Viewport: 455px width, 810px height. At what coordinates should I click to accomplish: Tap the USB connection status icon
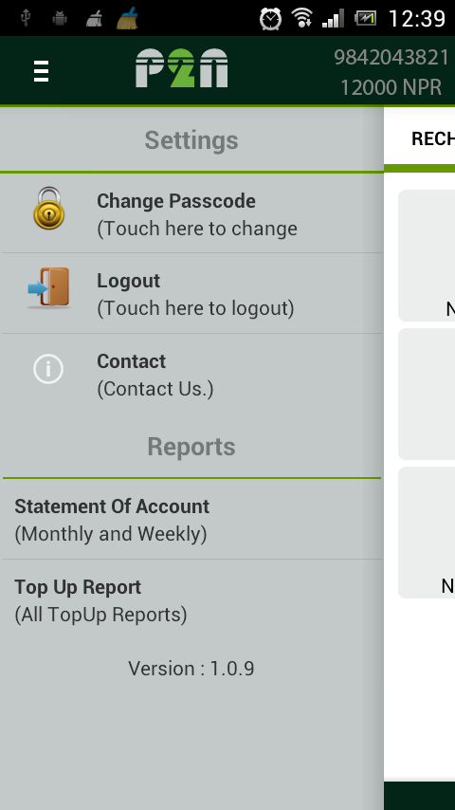pyautogui.click(x=26, y=19)
